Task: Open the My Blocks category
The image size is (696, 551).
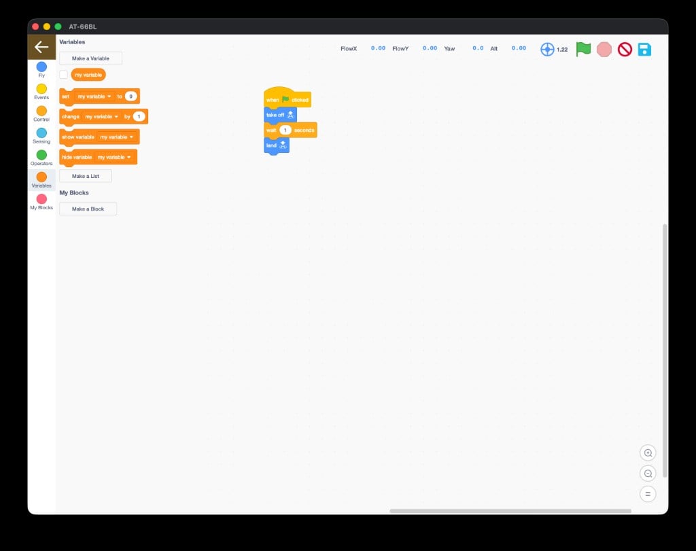Action: [x=41, y=202]
